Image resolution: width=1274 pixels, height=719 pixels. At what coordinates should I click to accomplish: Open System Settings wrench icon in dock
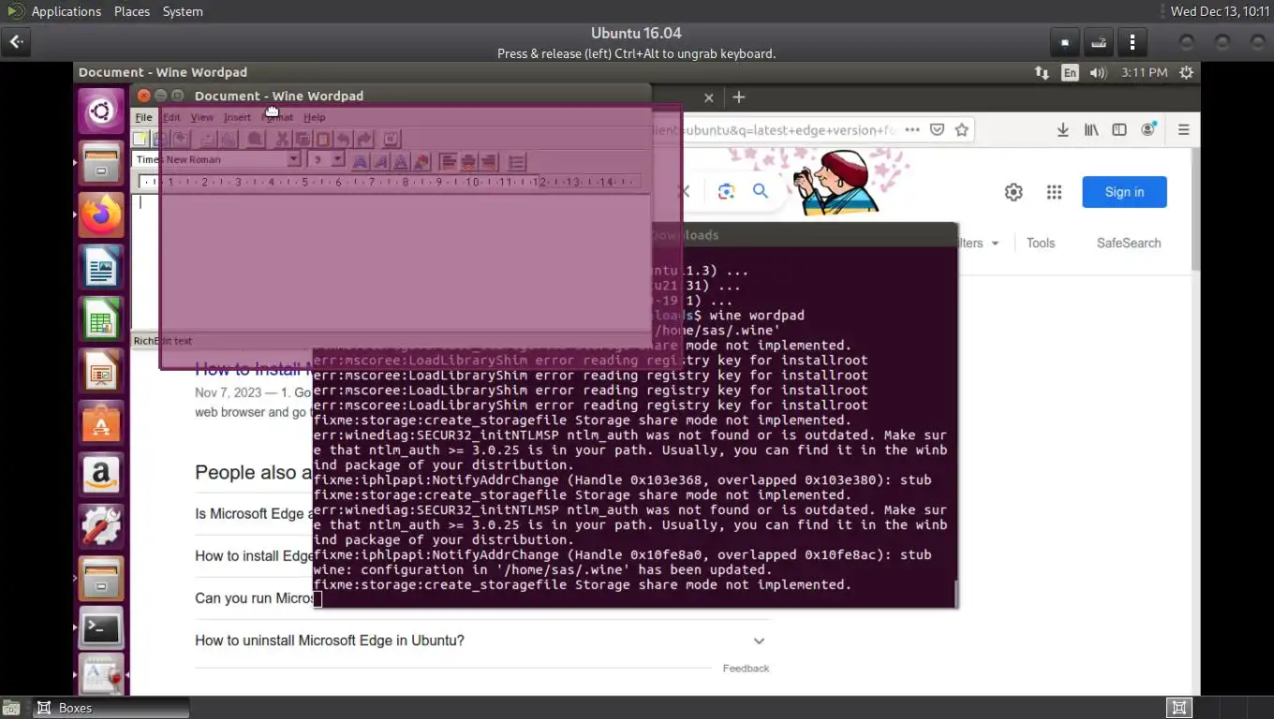(x=101, y=527)
